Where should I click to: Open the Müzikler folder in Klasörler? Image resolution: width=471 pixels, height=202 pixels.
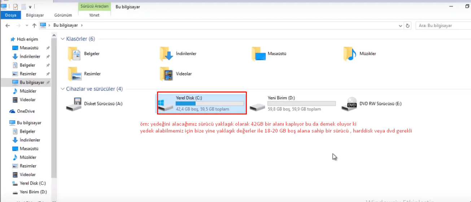point(360,54)
